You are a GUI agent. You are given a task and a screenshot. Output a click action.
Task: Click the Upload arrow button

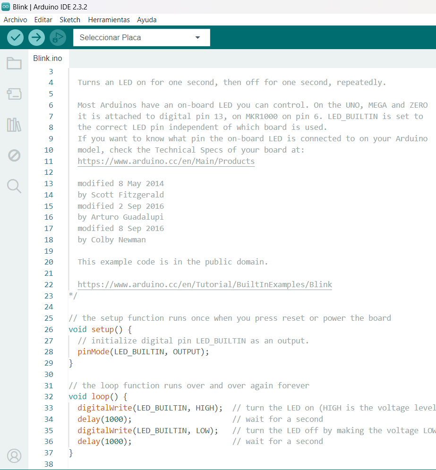(36, 37)
